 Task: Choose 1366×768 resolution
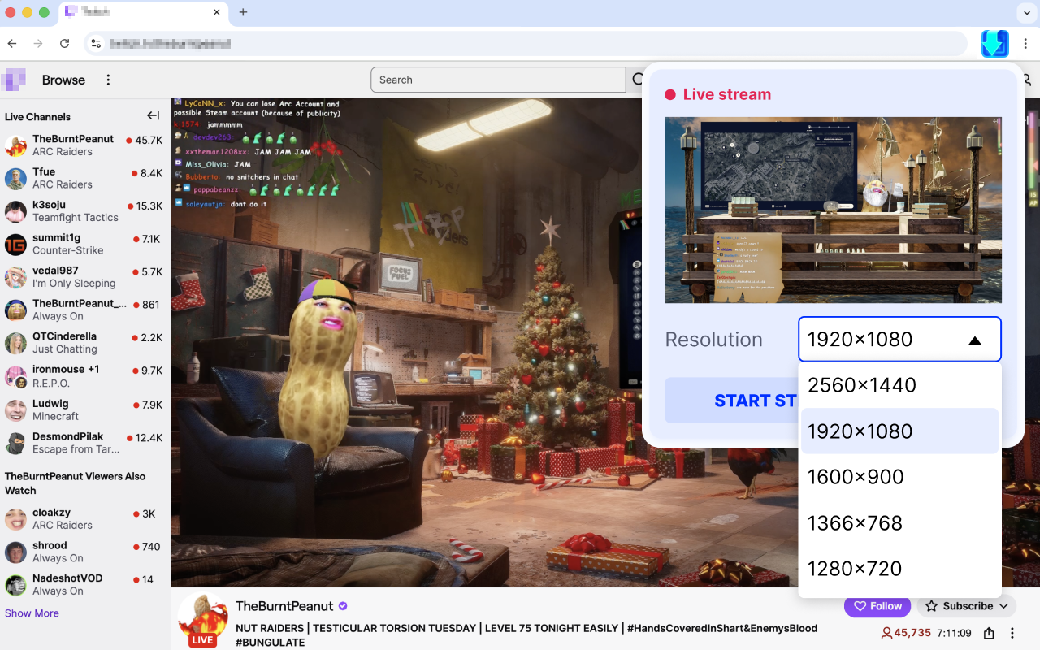pyautogui.click(x=899, y=522)
